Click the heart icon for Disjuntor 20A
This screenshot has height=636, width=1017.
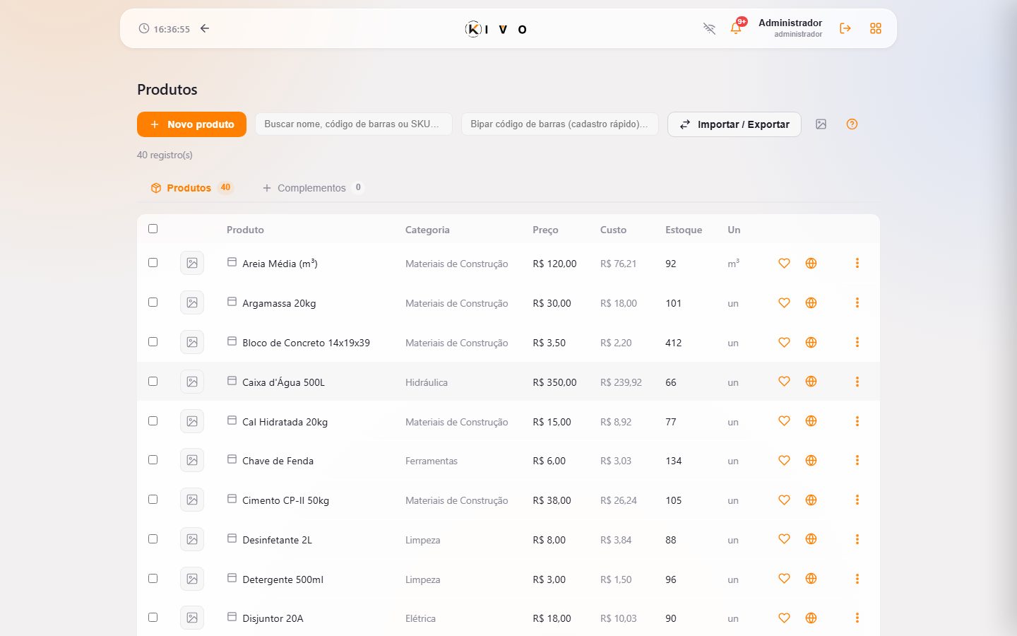(x=784, y=618)
